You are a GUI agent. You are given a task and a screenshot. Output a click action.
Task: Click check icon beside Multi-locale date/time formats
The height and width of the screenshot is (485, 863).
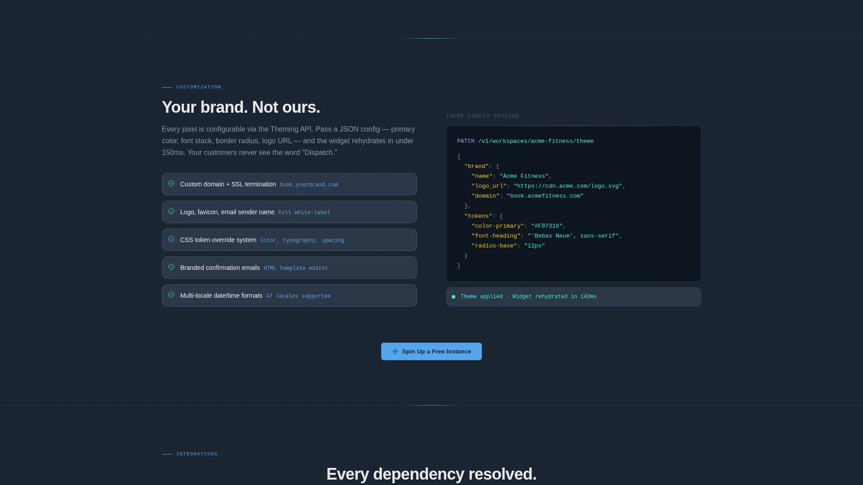pos(171,295)
